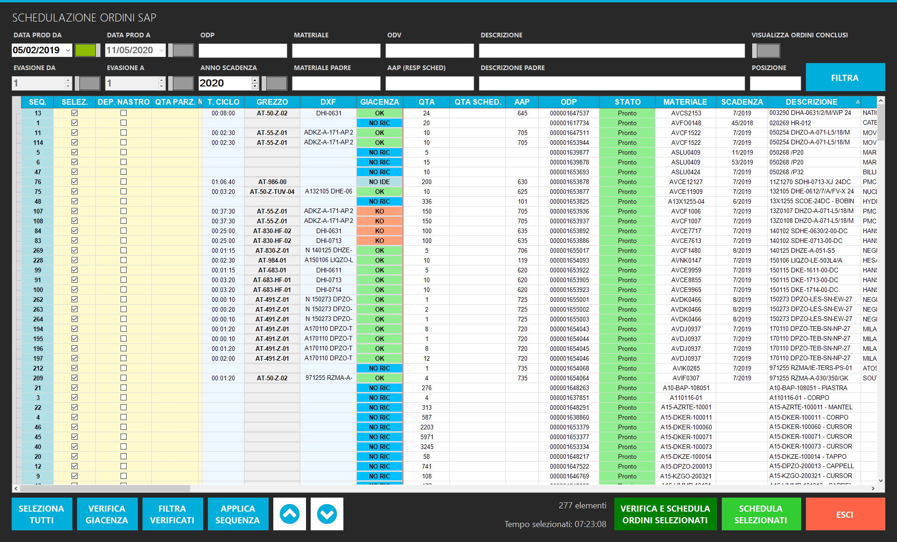Click the POSIZIONE input field
897x542 pixels.
point(776,83)
